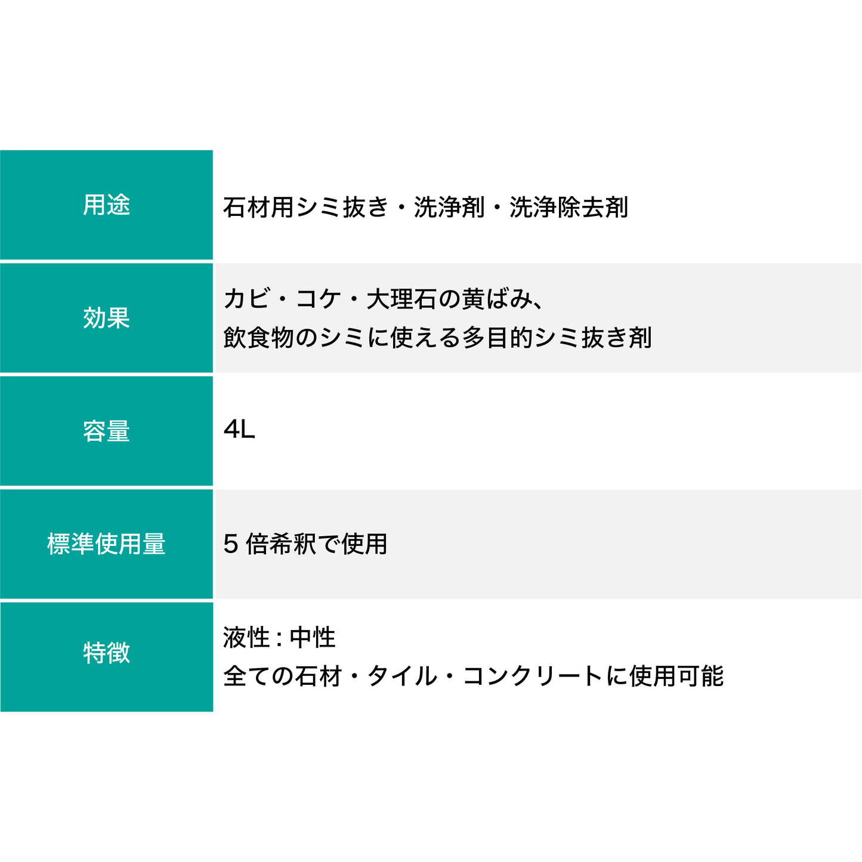This screenshot has width=862, height=862.
Task: Click the 洗浄除去剤 text in 用途 row
Action: coord(569,208)
